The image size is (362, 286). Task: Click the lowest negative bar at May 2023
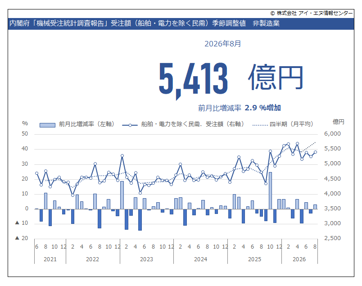pos(140,220)
